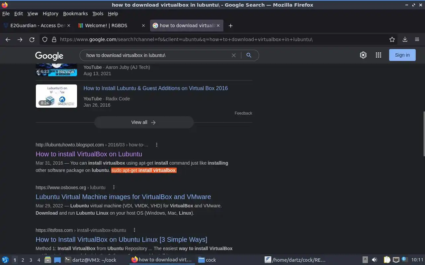
Task: Play the 6:23 Aaron Juby video thumbnail
Action: 56,70
